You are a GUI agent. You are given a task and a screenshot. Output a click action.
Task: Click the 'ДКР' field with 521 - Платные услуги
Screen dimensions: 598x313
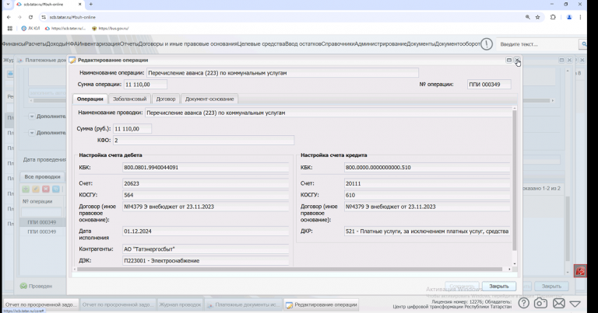427,231
